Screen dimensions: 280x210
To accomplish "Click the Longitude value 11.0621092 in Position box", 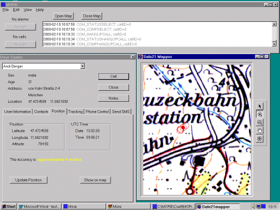I will click(39, 137).
